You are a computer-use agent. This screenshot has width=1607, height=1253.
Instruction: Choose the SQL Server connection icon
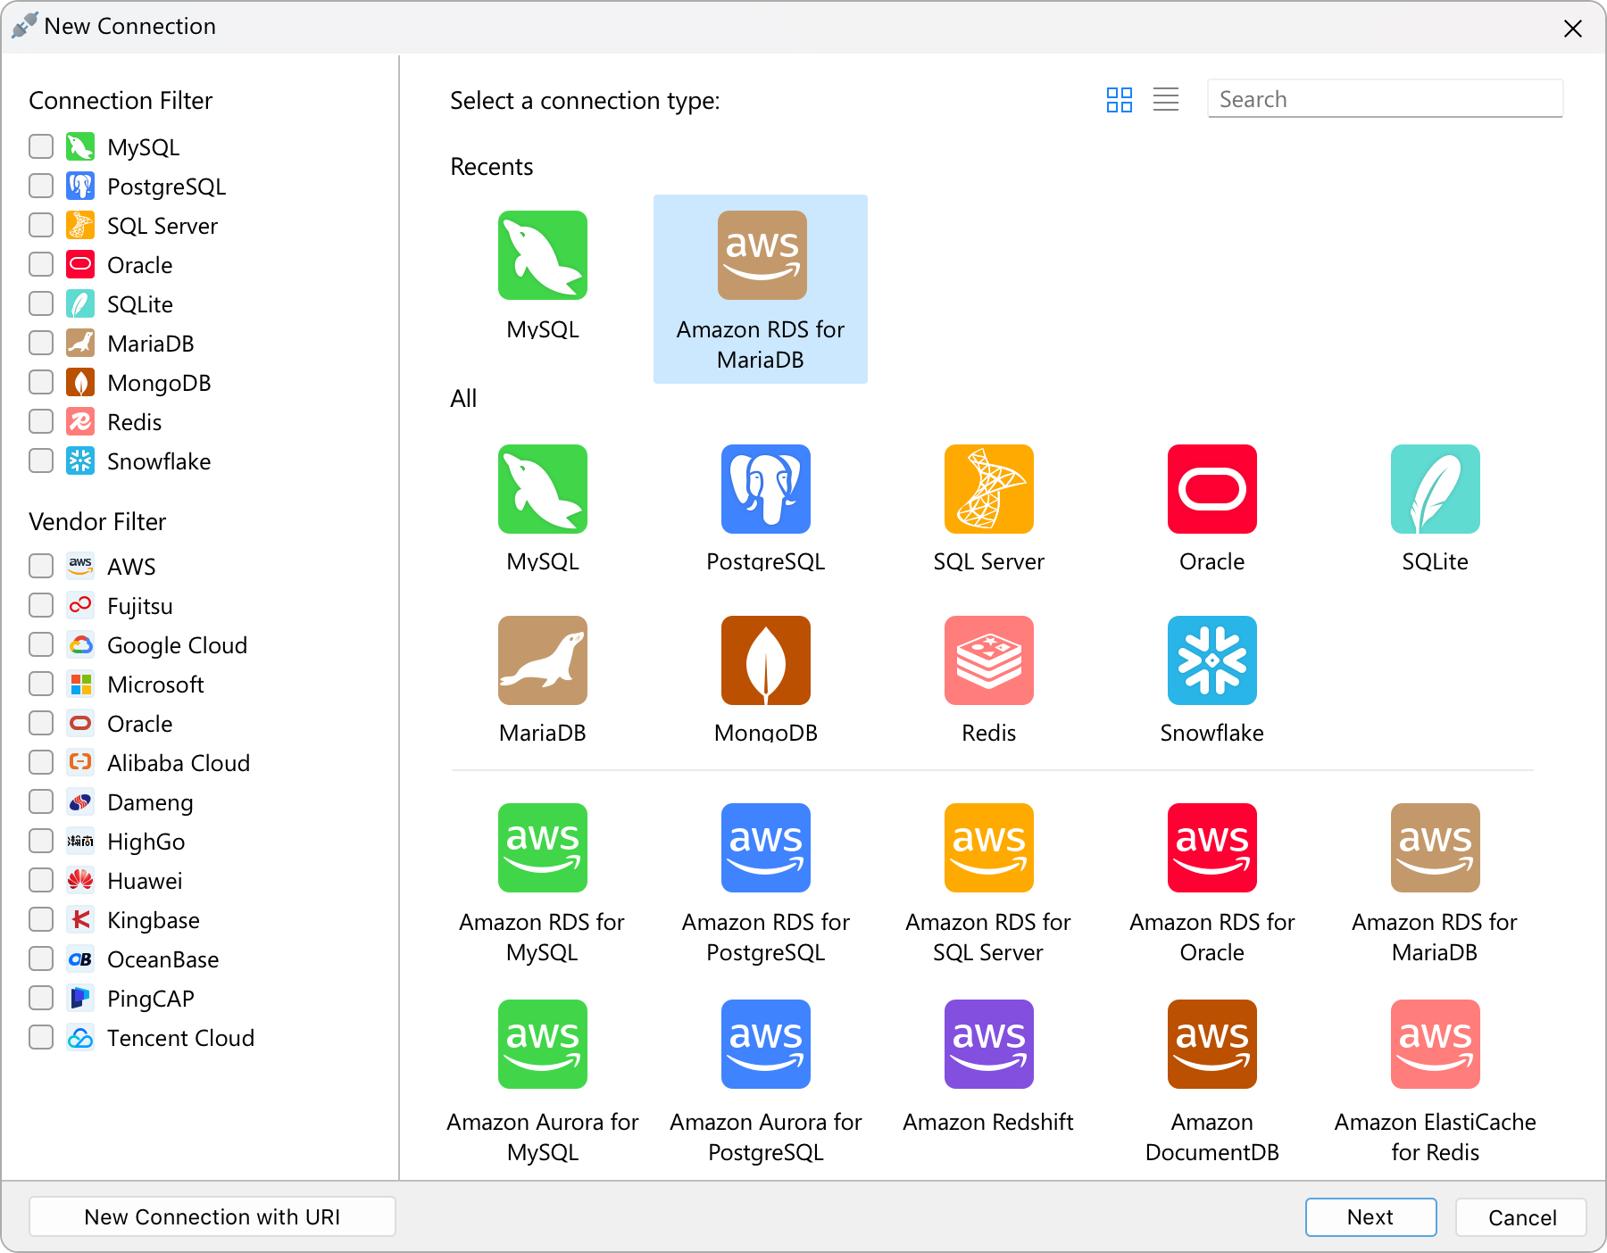pyautogui.click(x=988, y=489)
